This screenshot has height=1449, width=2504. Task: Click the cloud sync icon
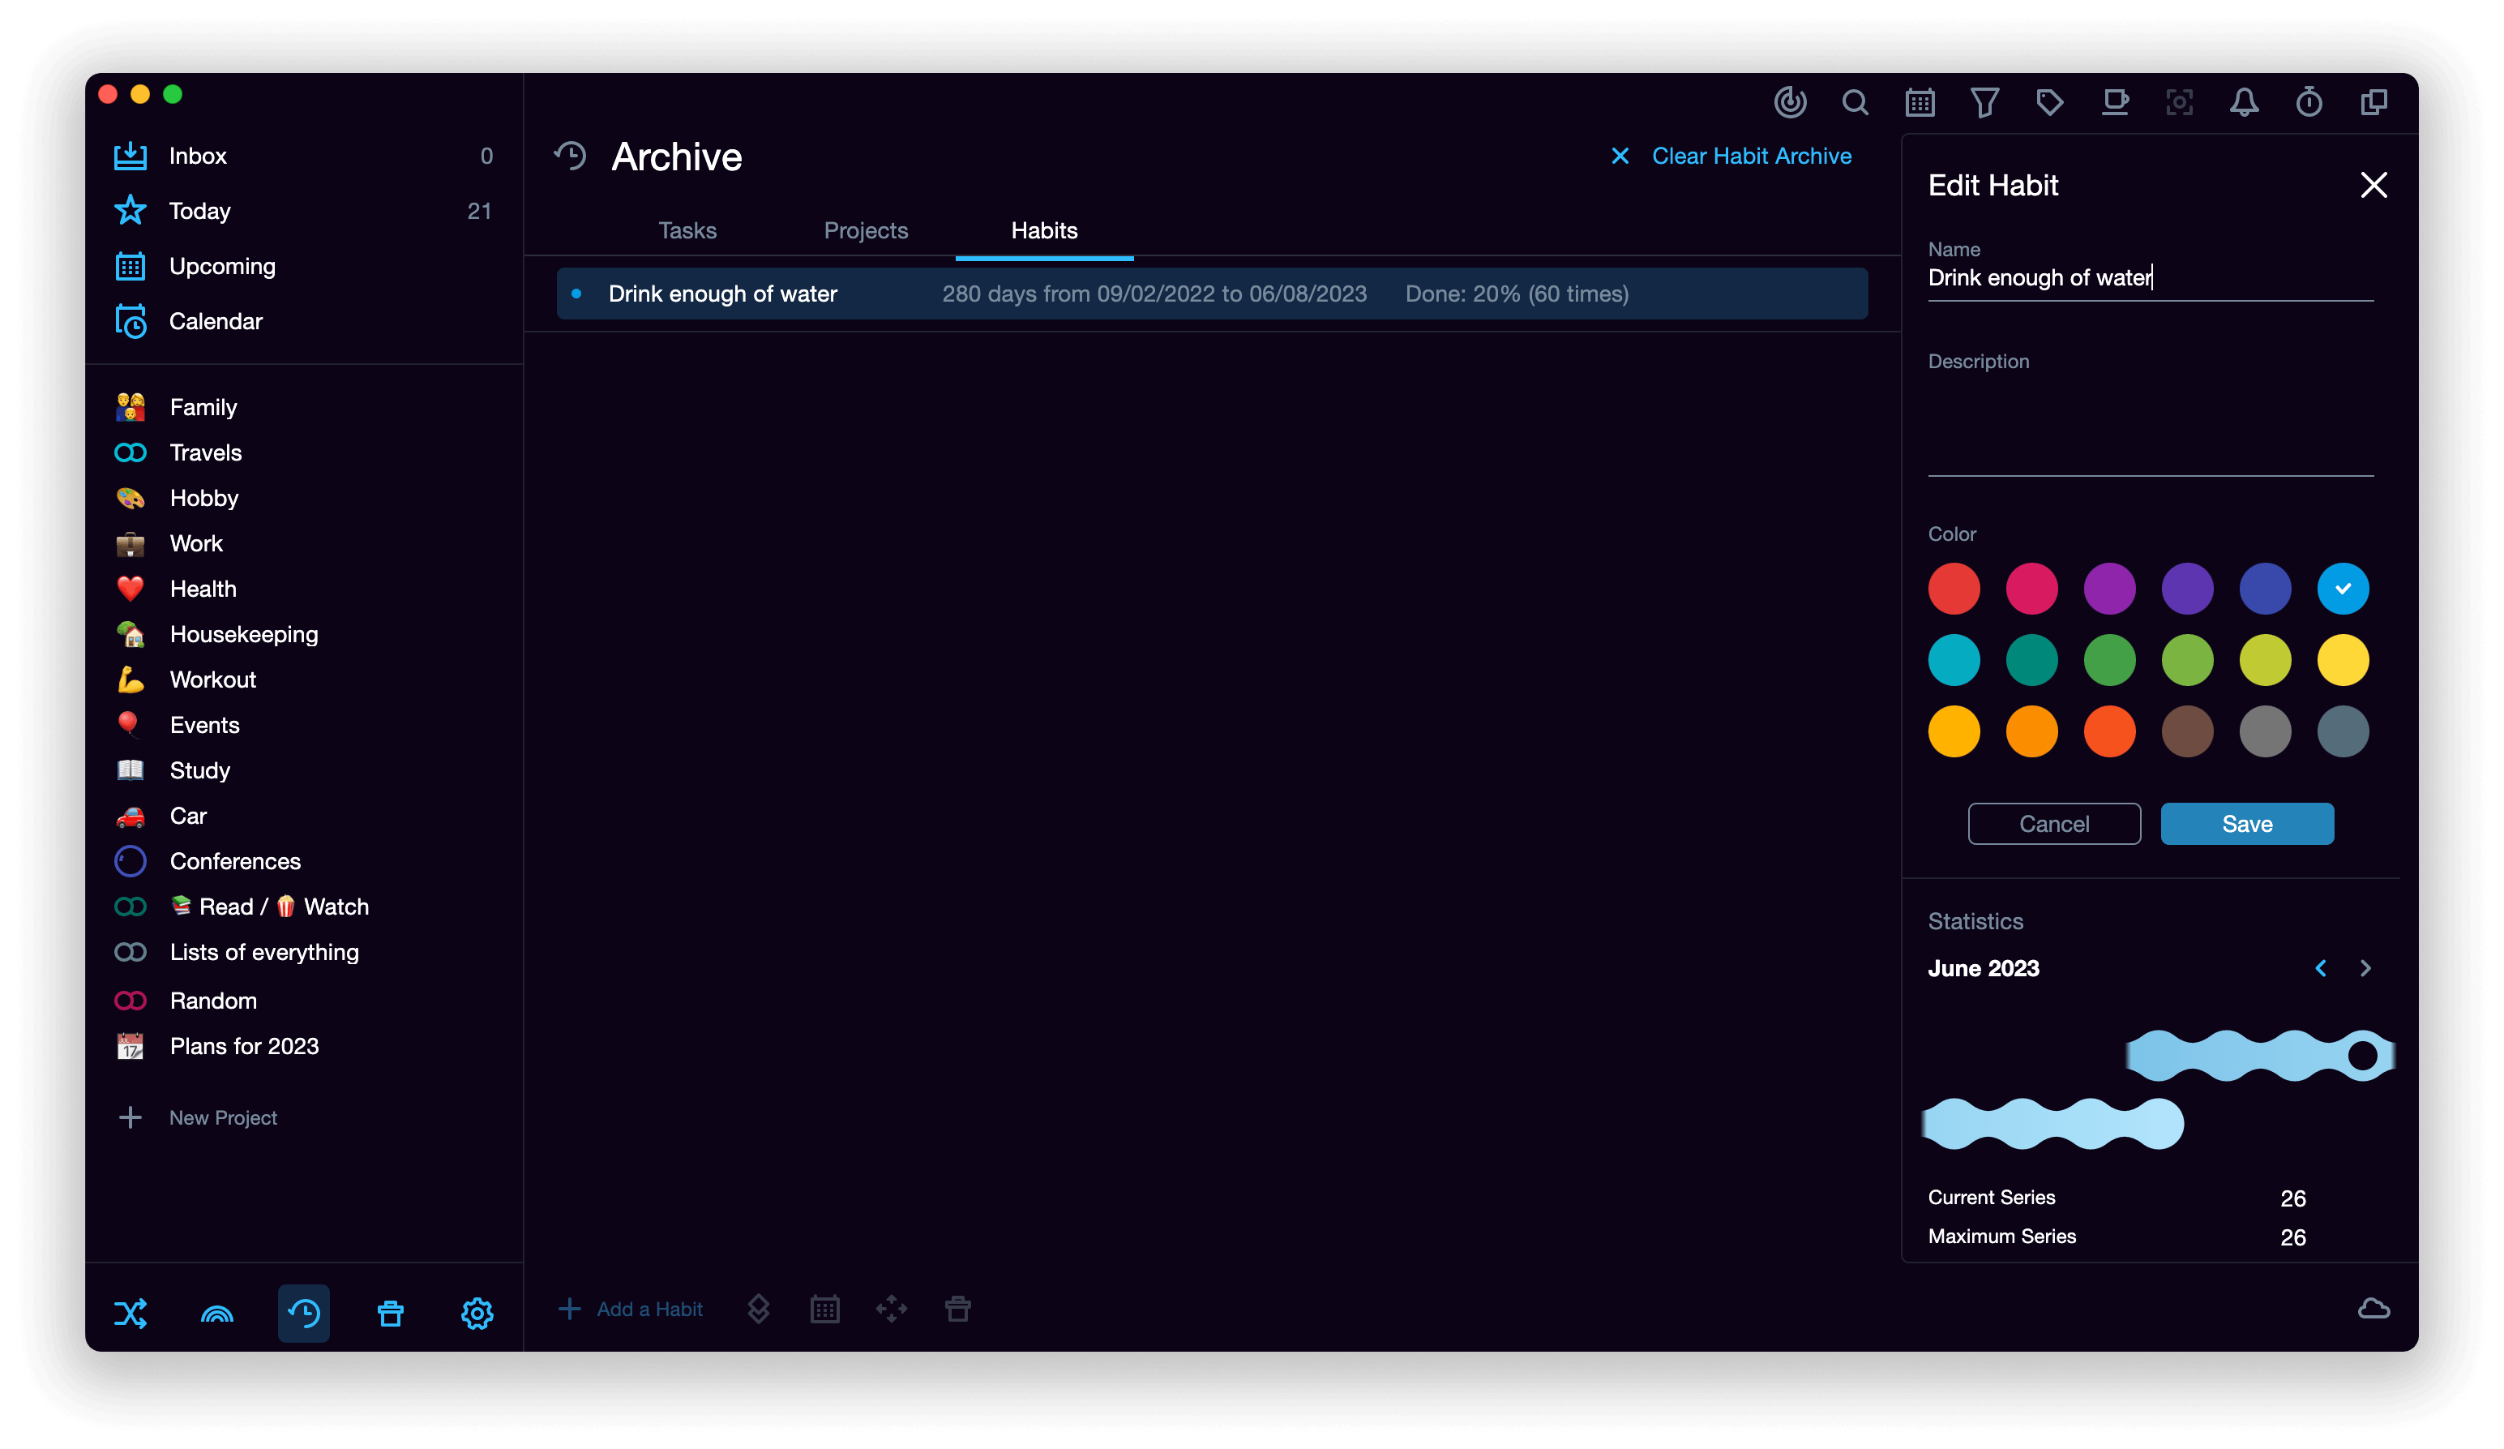pos(2373,1308)
